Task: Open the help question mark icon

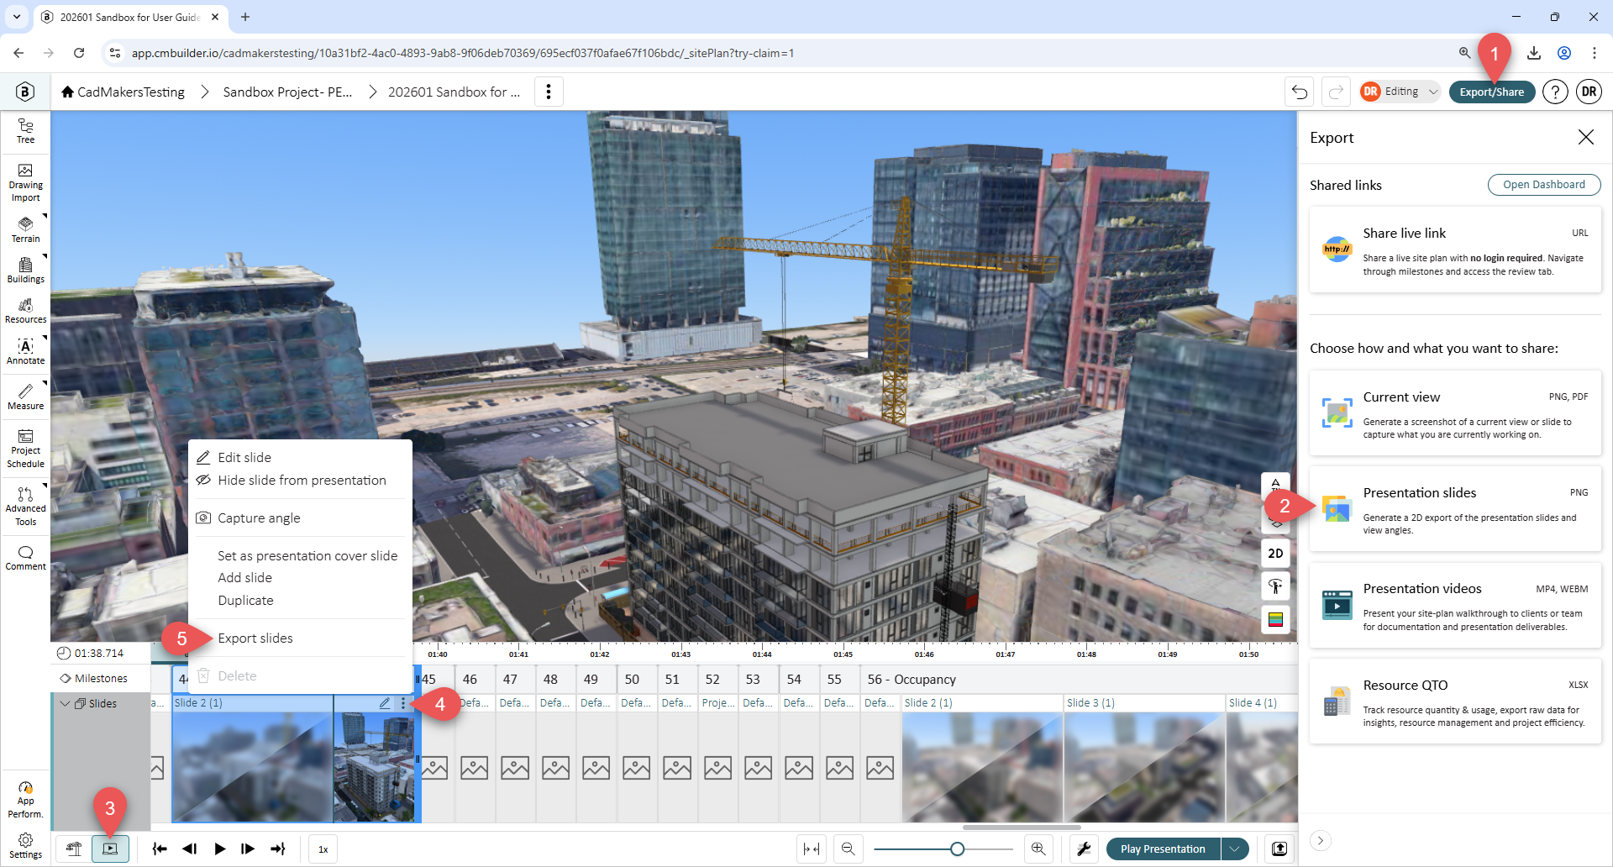Action: (1555, 92)
